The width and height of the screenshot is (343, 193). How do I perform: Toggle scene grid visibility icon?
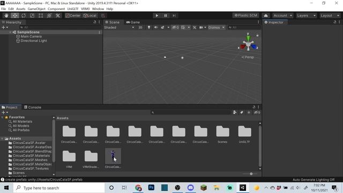[183, 27]
